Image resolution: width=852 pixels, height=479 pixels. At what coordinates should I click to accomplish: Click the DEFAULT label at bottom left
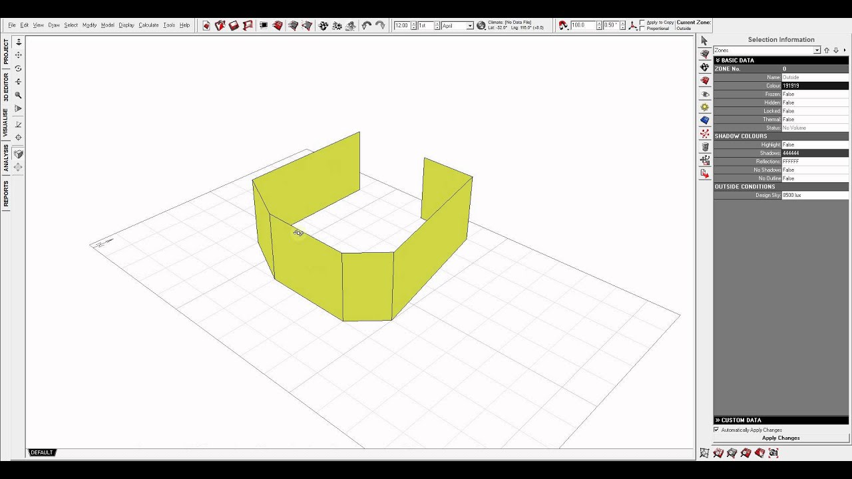41,452
